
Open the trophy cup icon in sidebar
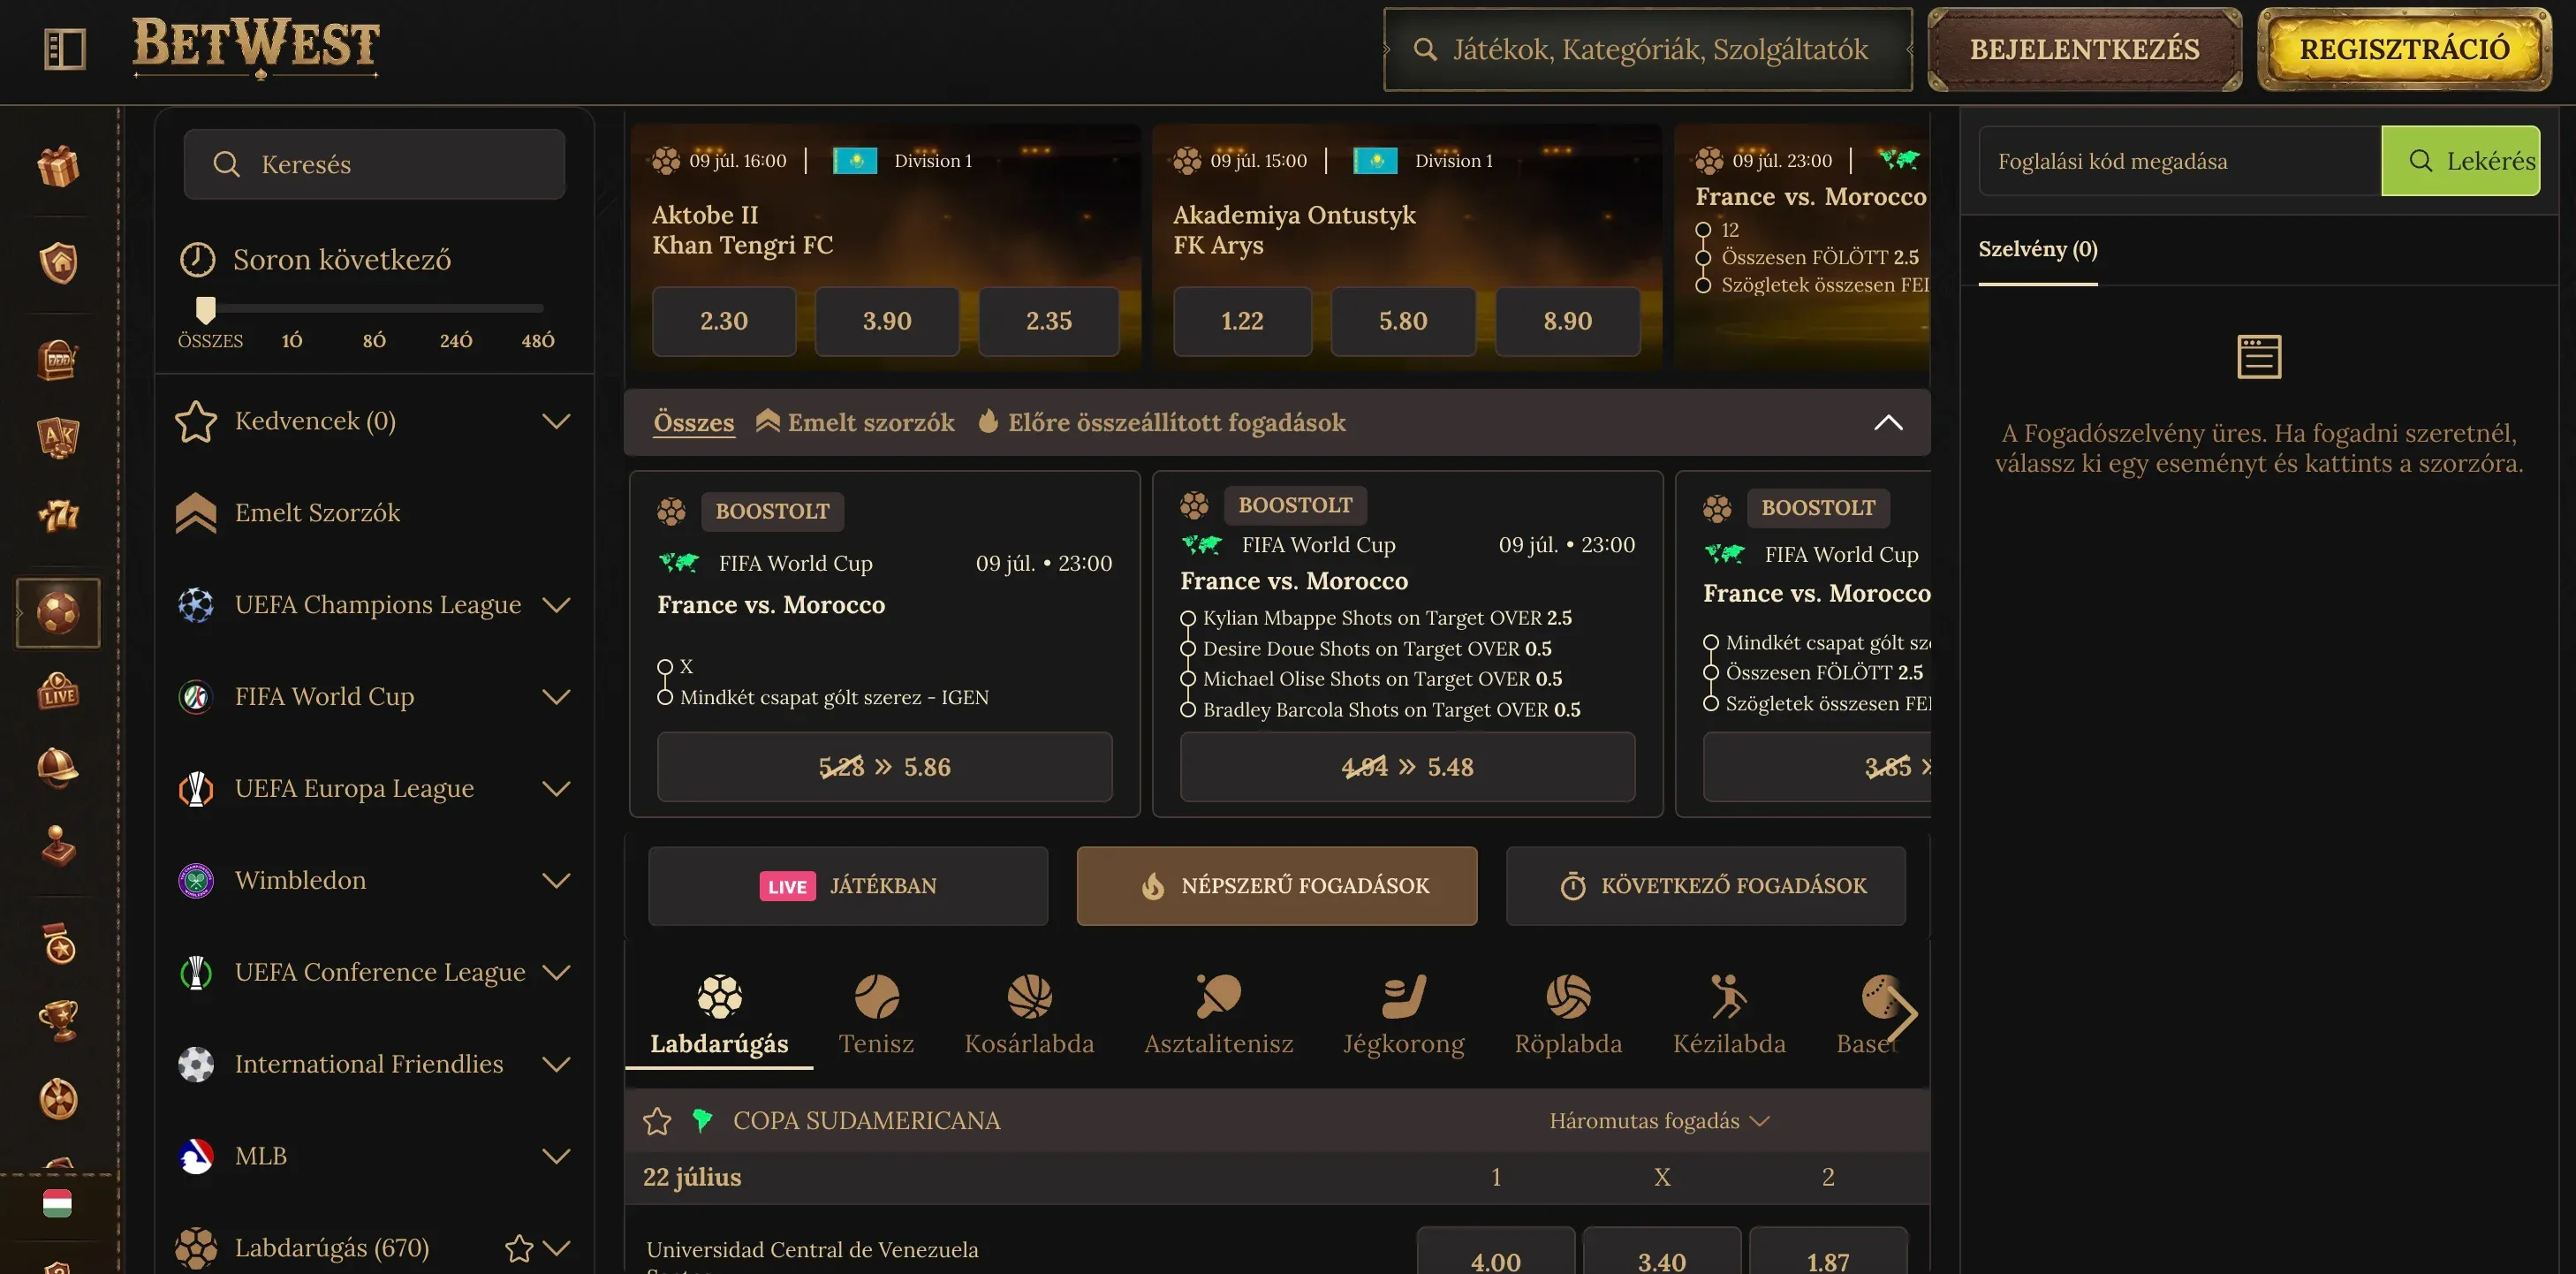(x=58, y=1021)
